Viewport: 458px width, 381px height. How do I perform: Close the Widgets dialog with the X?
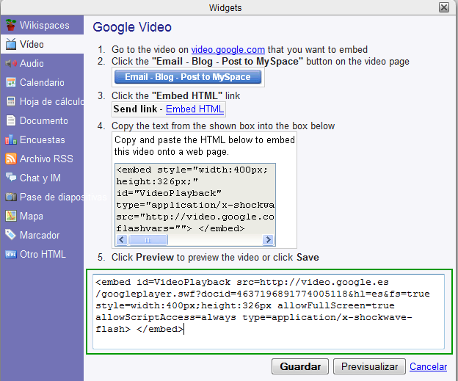pos(443,7)
